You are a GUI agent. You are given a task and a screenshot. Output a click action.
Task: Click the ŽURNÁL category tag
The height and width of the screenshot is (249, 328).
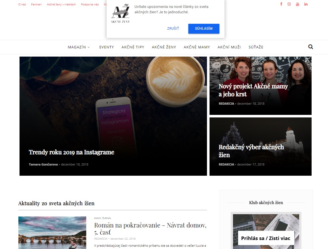(x=107, y=218)
